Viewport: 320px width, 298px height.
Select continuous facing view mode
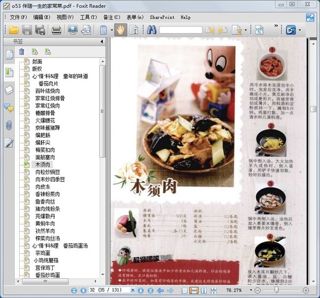(x=213, y=291)
